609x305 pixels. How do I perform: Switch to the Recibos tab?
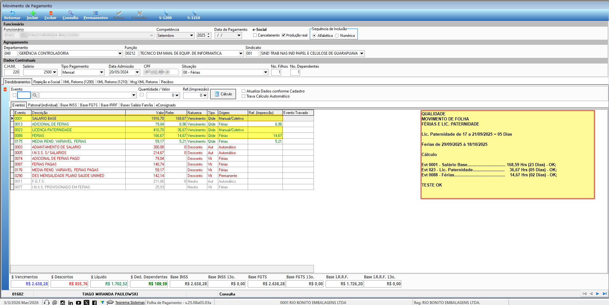pos(167,82)
